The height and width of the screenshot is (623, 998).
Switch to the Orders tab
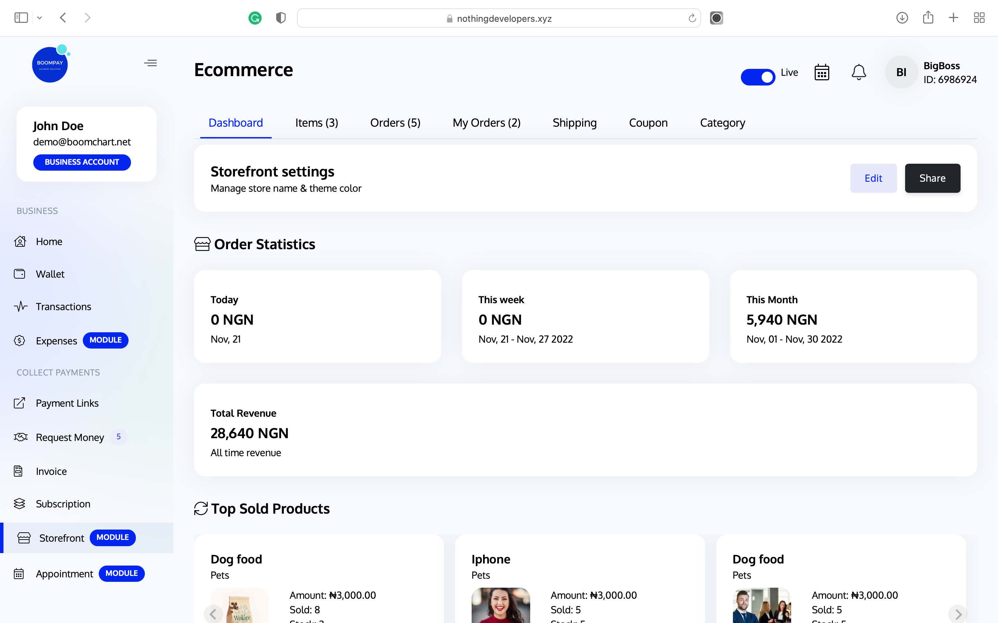[395, 123]
